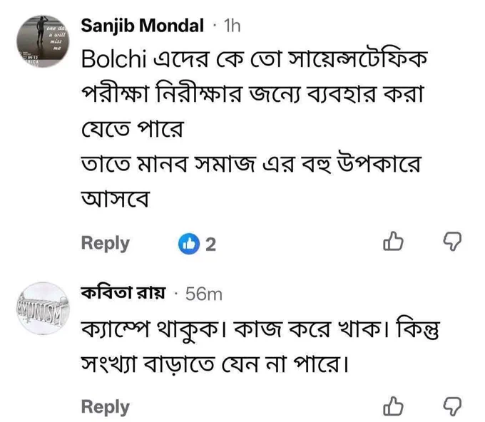Open Sanjib Mondal's profile picture

[43, 41]
